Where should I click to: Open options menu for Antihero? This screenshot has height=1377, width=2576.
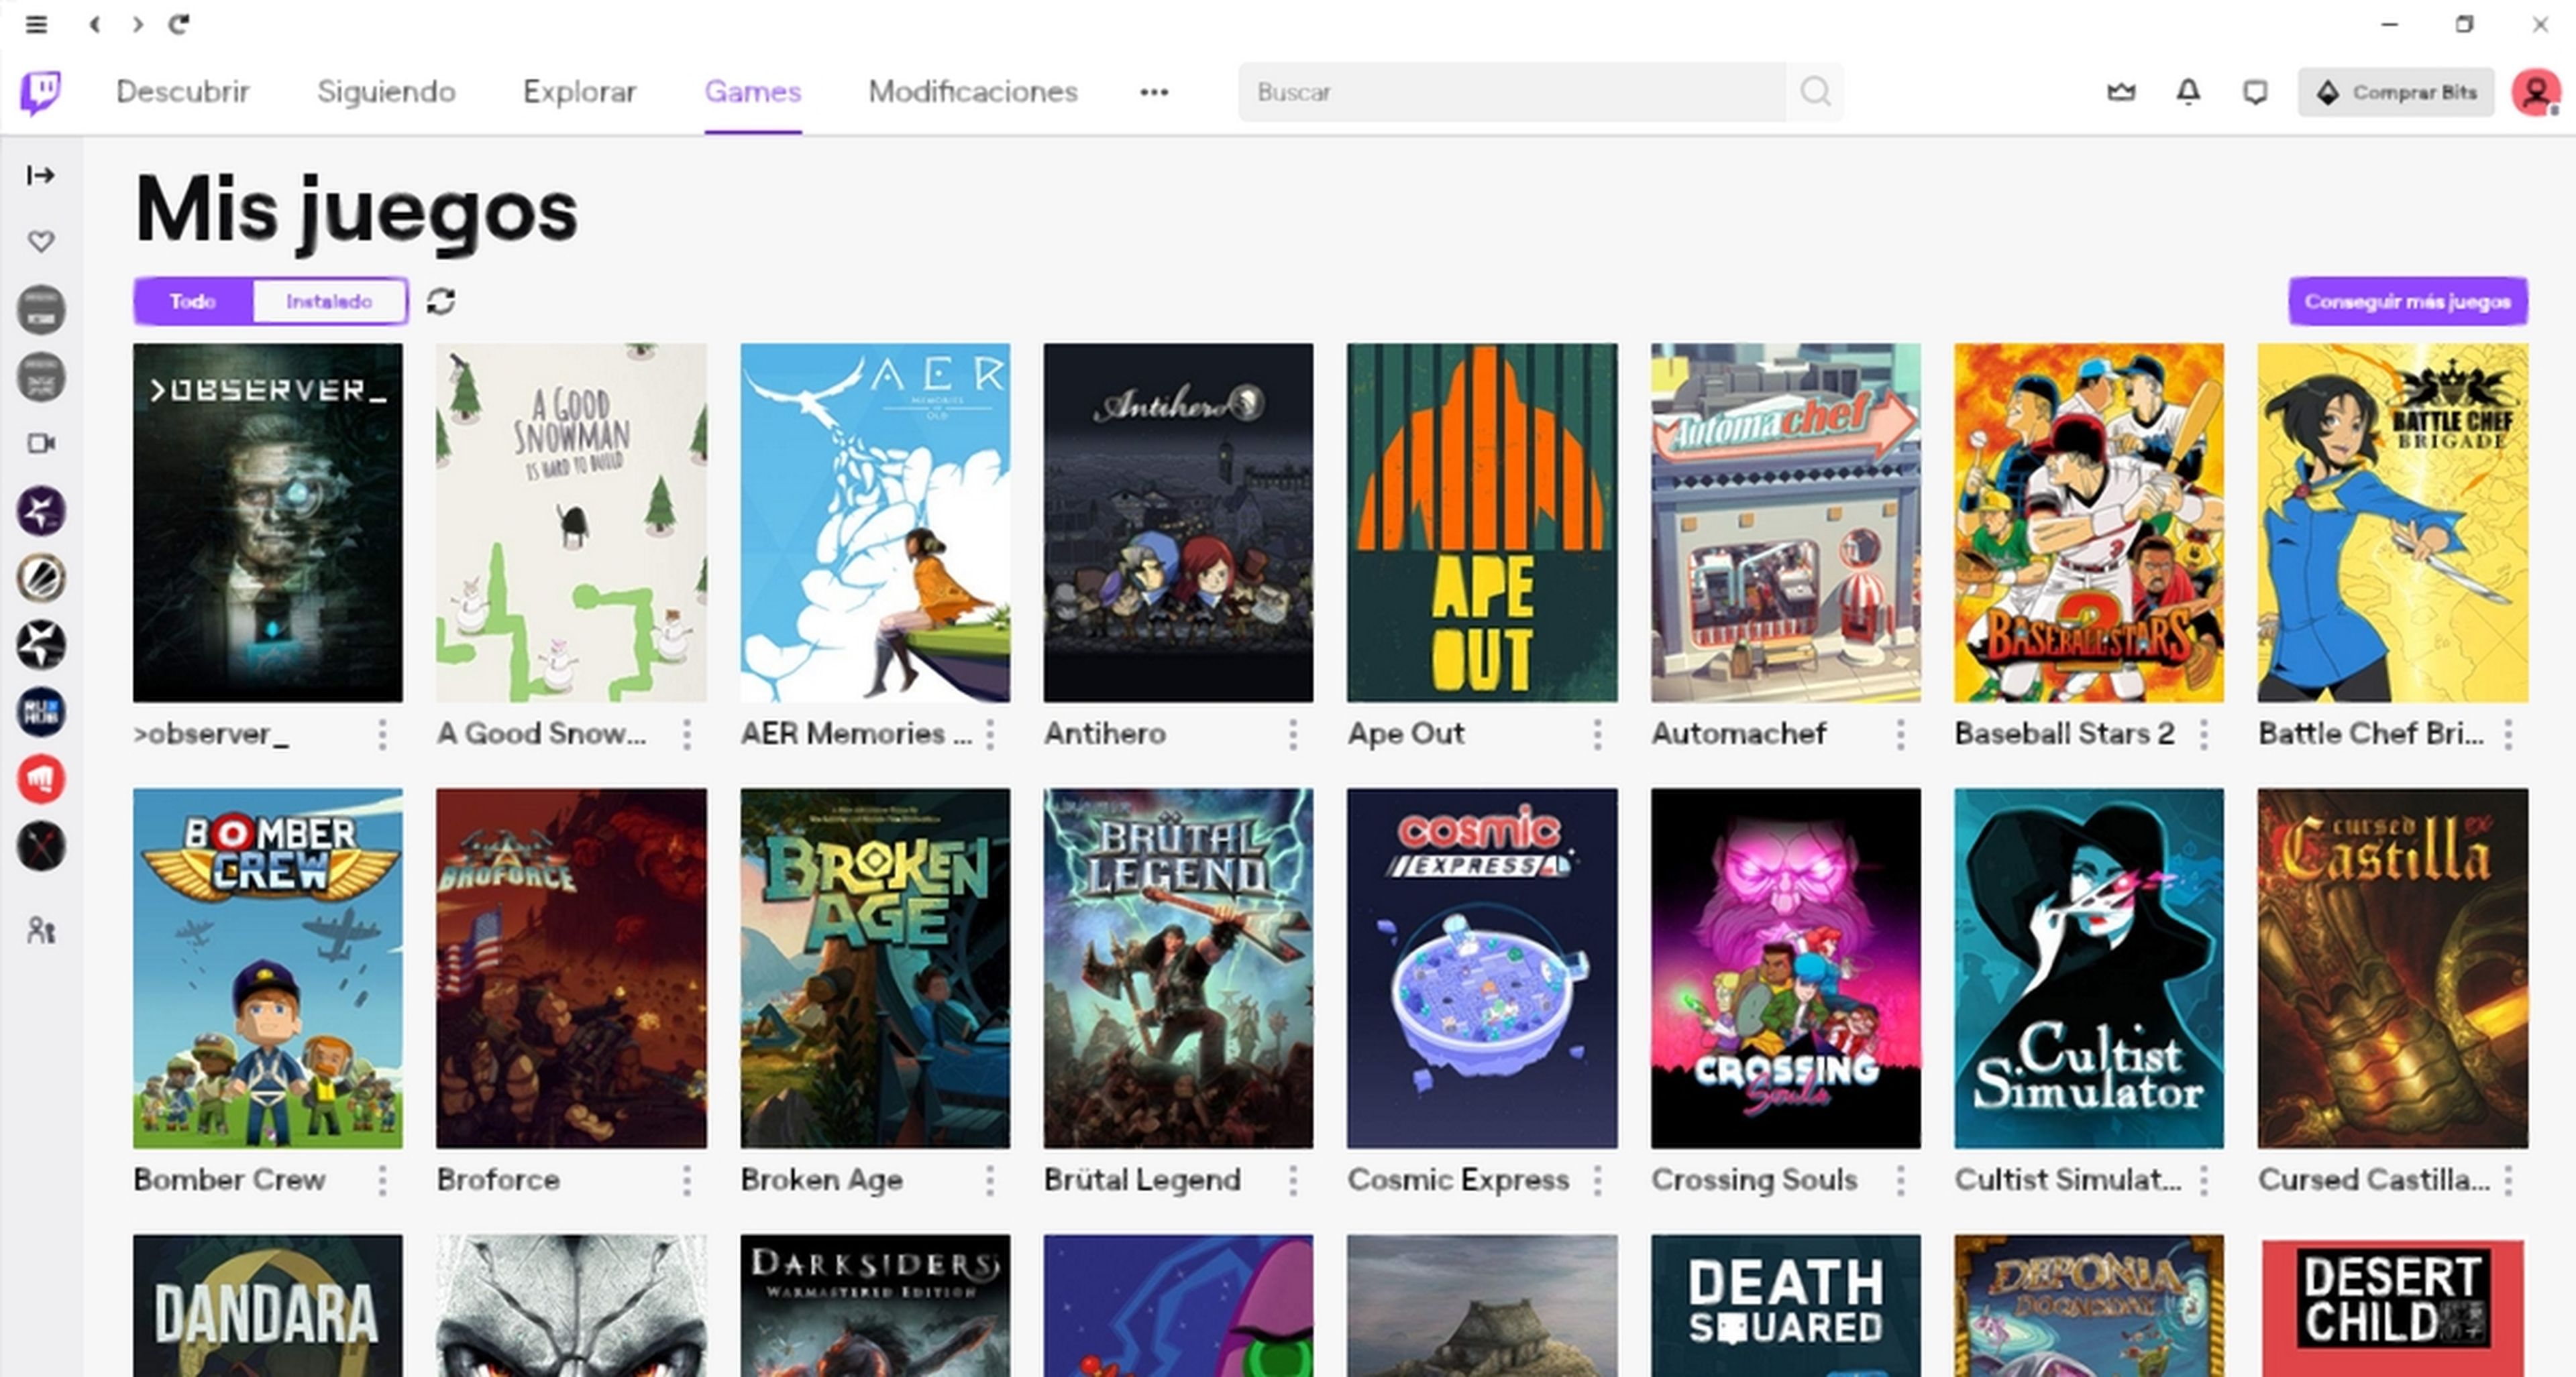point(1293,735)
